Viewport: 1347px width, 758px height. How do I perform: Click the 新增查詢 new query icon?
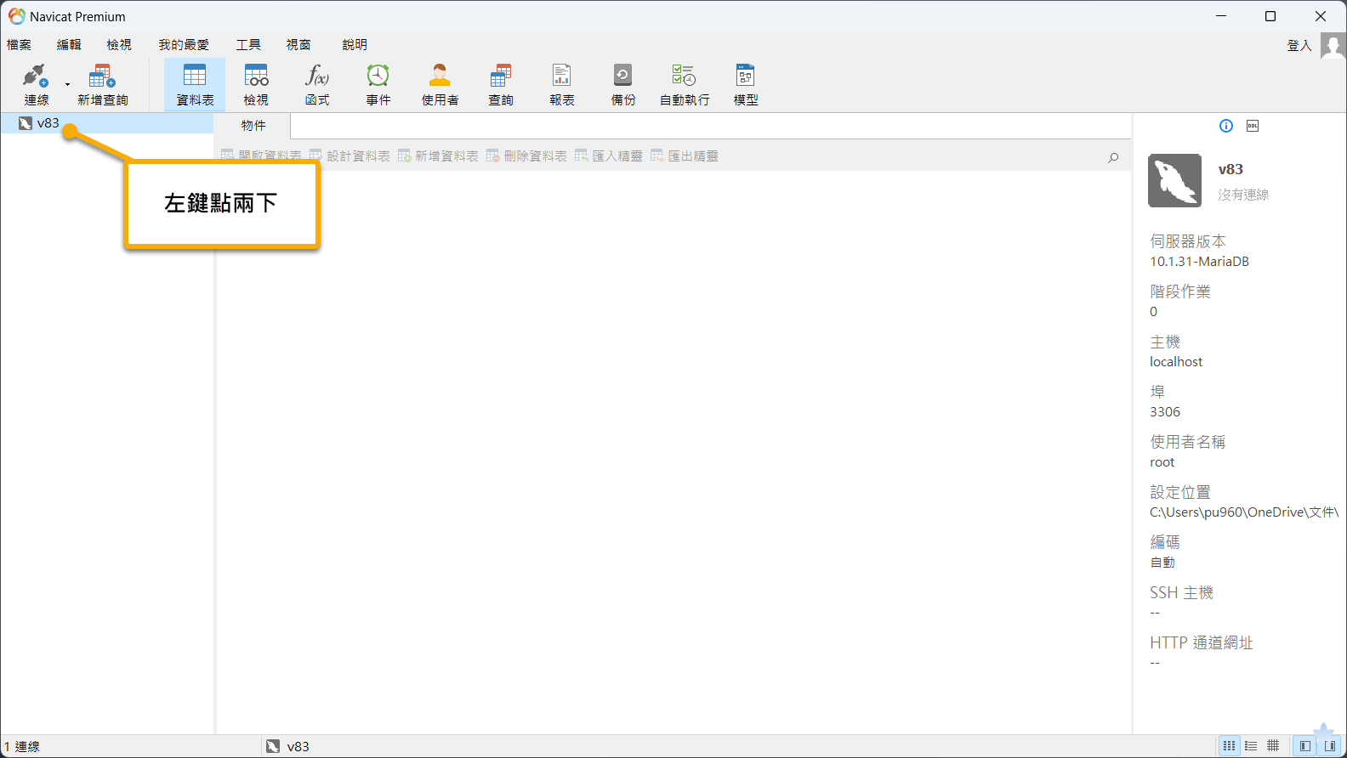coord(102,84)
